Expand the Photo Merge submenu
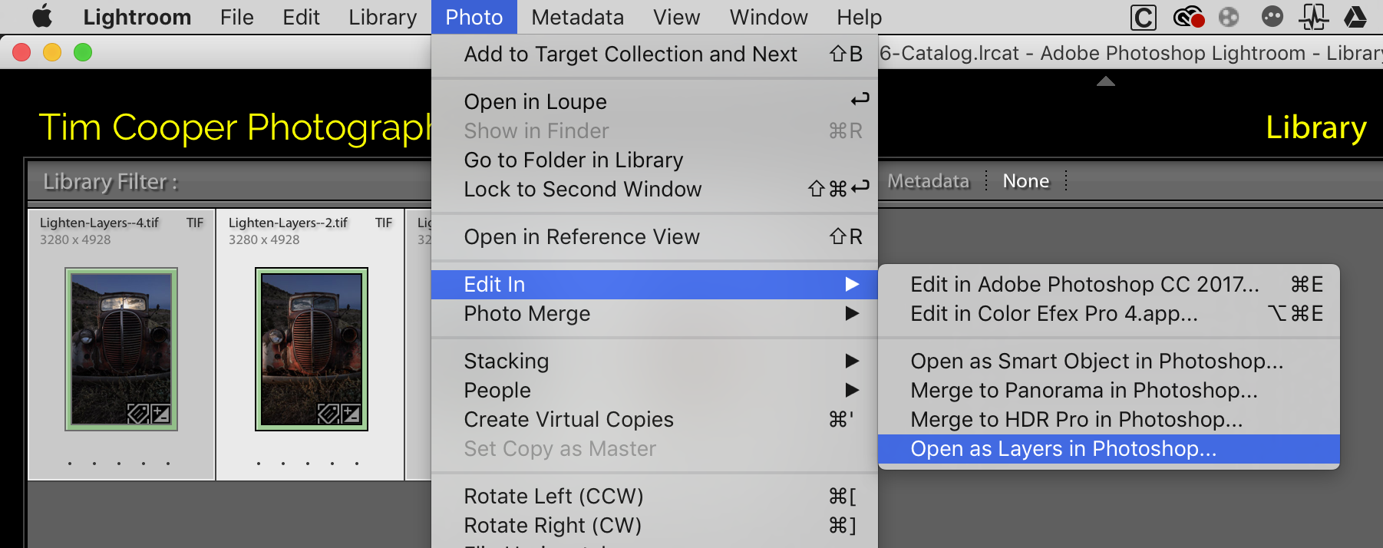1383x548 pixels. pos(655,314)
